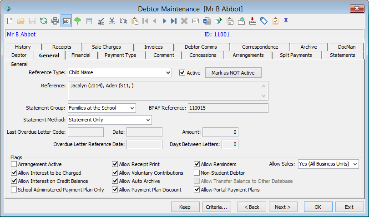Open the Statement Method dropdown

110,120
